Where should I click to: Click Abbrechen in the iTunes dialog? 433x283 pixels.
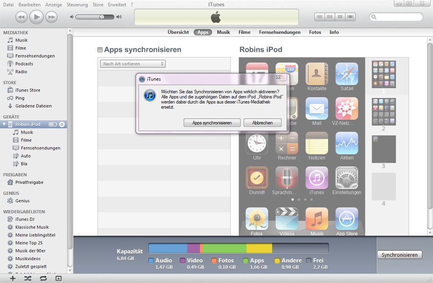pos(262,123)
